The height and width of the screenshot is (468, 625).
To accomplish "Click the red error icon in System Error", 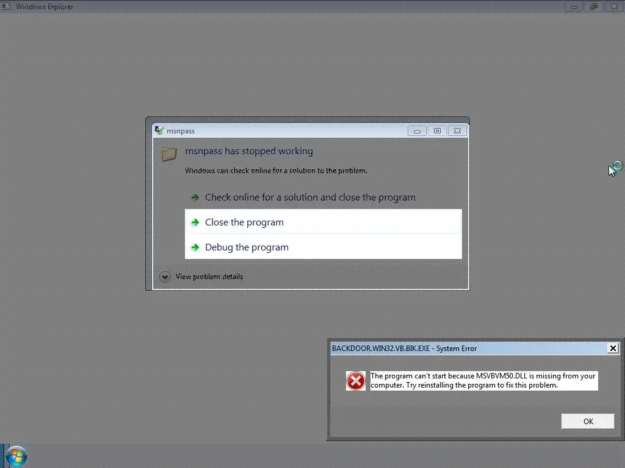I will click(x=356, y=381).
